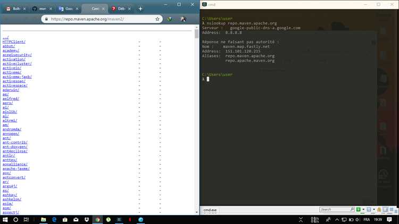Show hidden system tray icons
Image resolution: width=399 pixels, height=224 pixels.
(337, 219)
